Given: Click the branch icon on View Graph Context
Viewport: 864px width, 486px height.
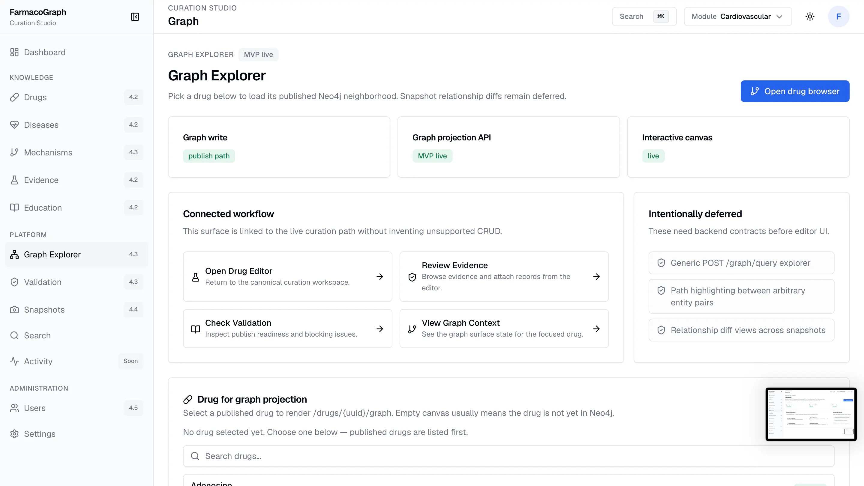Looking at the screenshot, I should point(412,329).
